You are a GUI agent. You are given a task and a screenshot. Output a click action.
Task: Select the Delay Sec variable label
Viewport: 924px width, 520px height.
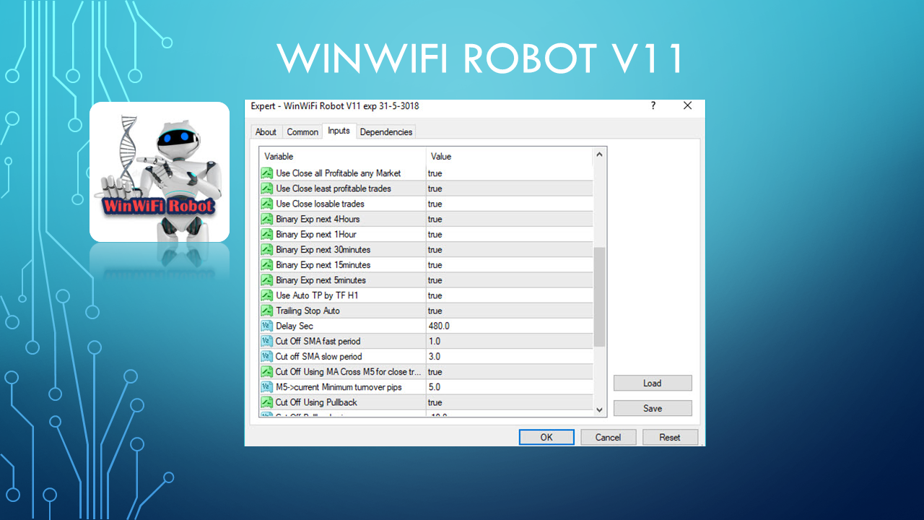(x=296, y=326)
